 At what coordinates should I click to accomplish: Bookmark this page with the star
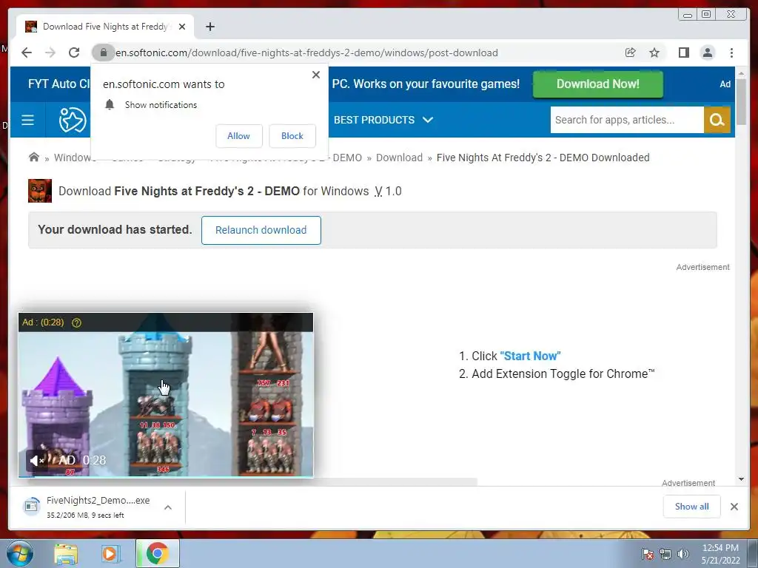pos(654,53)
